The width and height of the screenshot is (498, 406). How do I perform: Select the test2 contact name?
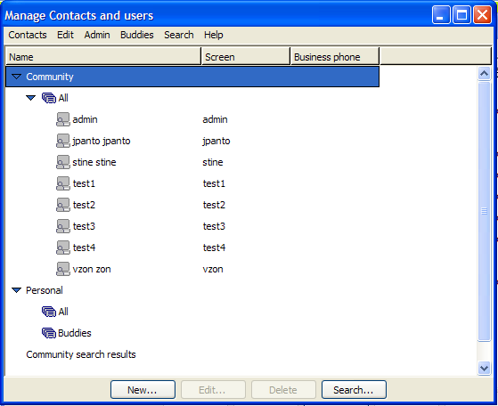[x=84, y=205]
